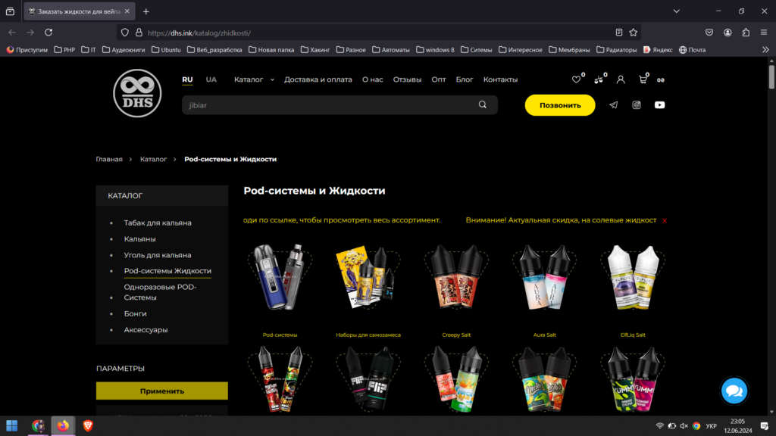Open the blue live chat bubble

click(734, 391)
